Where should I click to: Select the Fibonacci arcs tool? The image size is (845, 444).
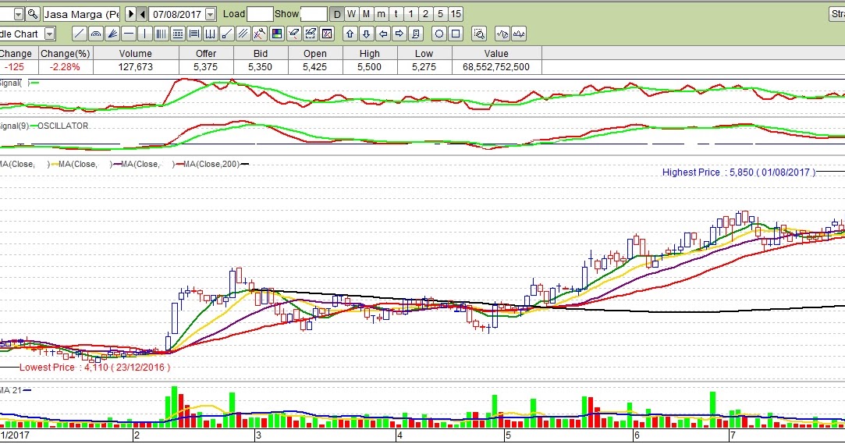click(x=96, y=34)
